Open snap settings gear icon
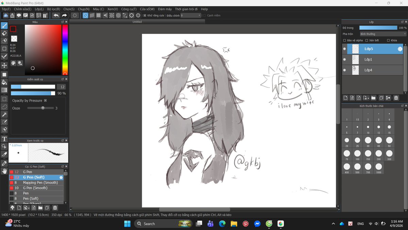Screen dimensions: 408x230 coord(138,15)
